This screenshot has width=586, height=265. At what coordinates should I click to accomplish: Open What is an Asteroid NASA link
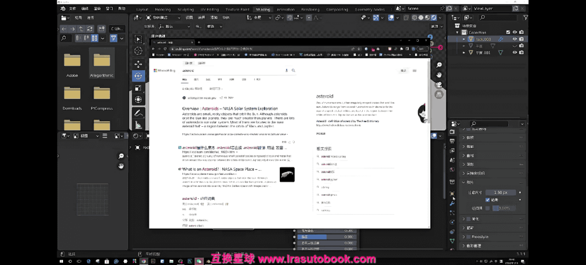[x=221, y=169]
